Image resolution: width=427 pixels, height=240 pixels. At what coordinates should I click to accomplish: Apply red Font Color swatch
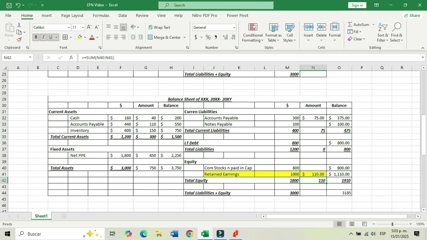click(92, 37)
